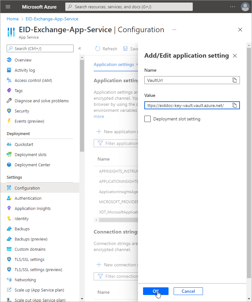
Task: Click the horizontal scrollbar under settings table
Action: (118, 220)
